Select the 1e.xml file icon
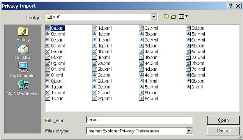The height and width of the screenshot is (140, 243). click(94, 34)
